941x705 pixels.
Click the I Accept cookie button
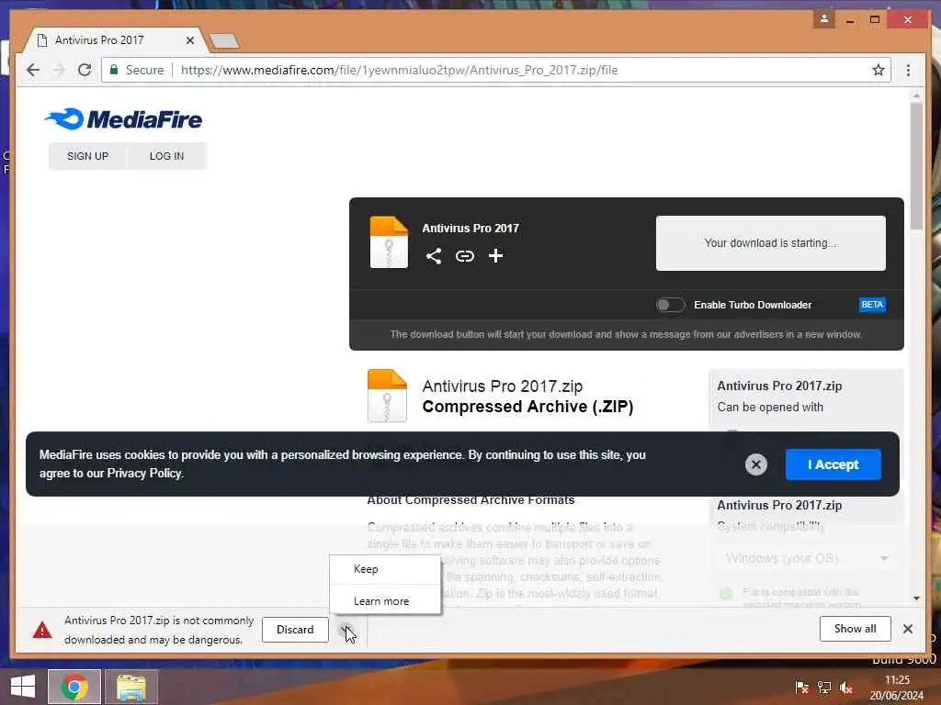tap(833, 464)
